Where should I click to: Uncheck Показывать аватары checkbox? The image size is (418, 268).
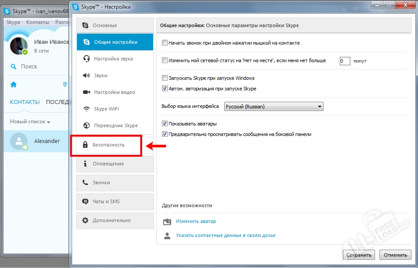point(165,124)
